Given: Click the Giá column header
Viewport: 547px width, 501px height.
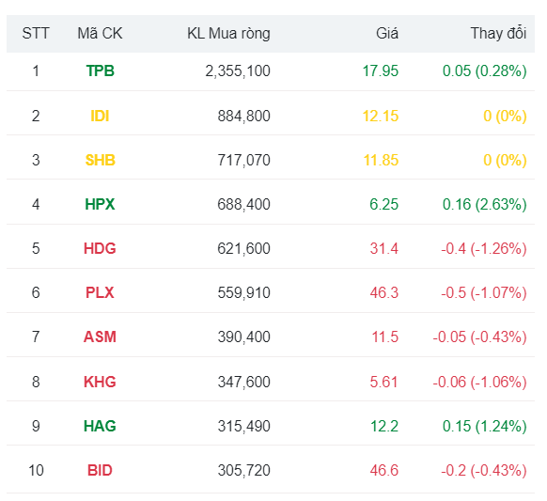Looking at the screenshot, I should pos(387,34).
